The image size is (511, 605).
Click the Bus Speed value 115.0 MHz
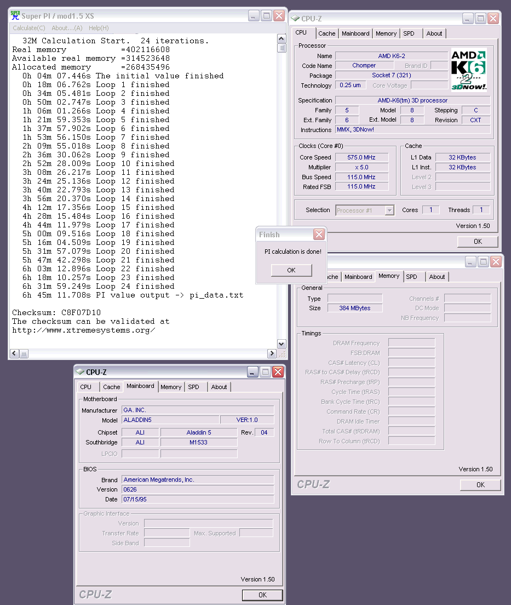point(361,177)
